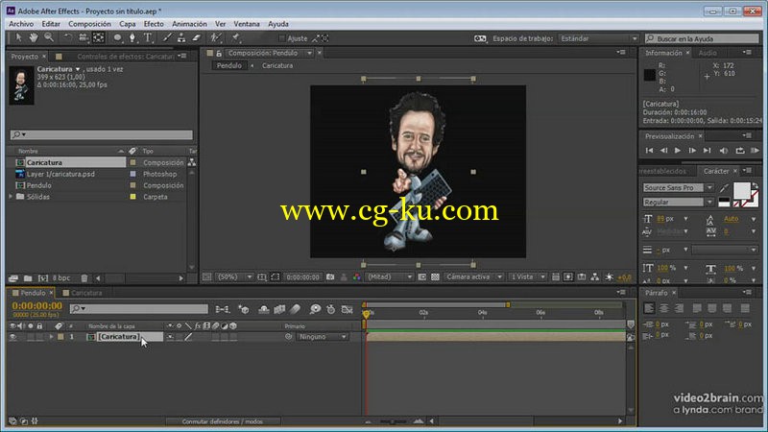Select the Eraser tool
This screenshot has height=432, width=768.
click(197, 37)
